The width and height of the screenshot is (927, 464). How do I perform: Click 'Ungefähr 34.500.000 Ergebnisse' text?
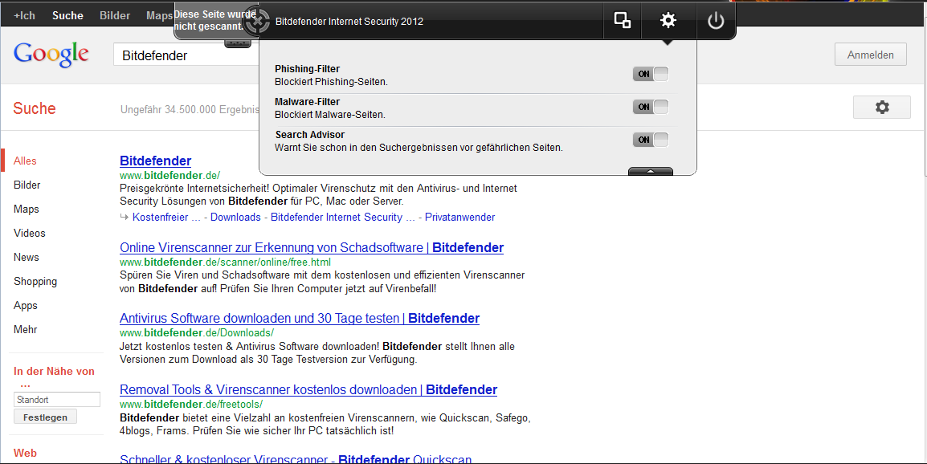pyautogui.click(x=190, y=109)
